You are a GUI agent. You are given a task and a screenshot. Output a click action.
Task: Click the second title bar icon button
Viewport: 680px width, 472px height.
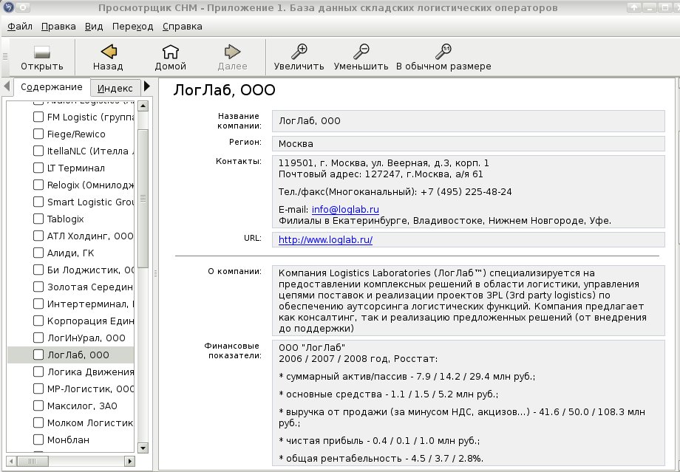click(23, 7)
